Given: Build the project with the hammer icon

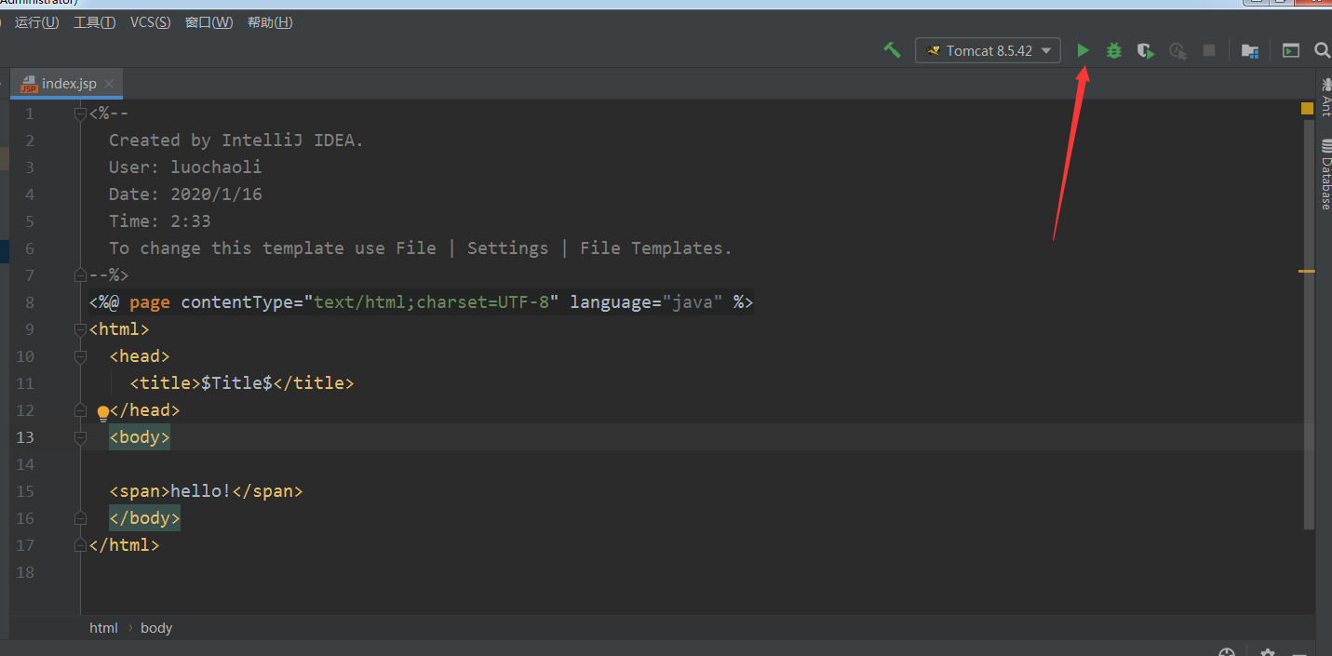Looking at the screenshot, I should coord(892,50).
